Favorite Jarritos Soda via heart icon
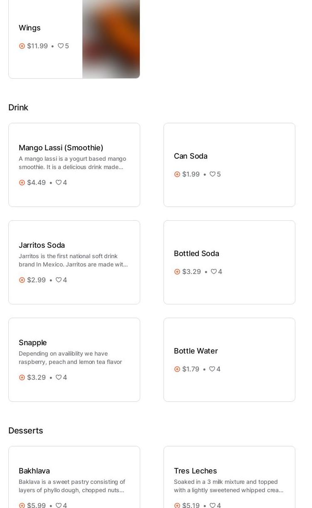Viewport: 312px width, 508px height. click(x=59, y=280)
